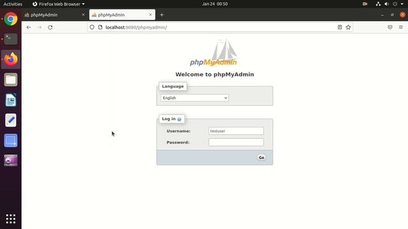Focus the Password input field
The height and width of the screenshot is (229, 408).
click(x=236, y=142)
